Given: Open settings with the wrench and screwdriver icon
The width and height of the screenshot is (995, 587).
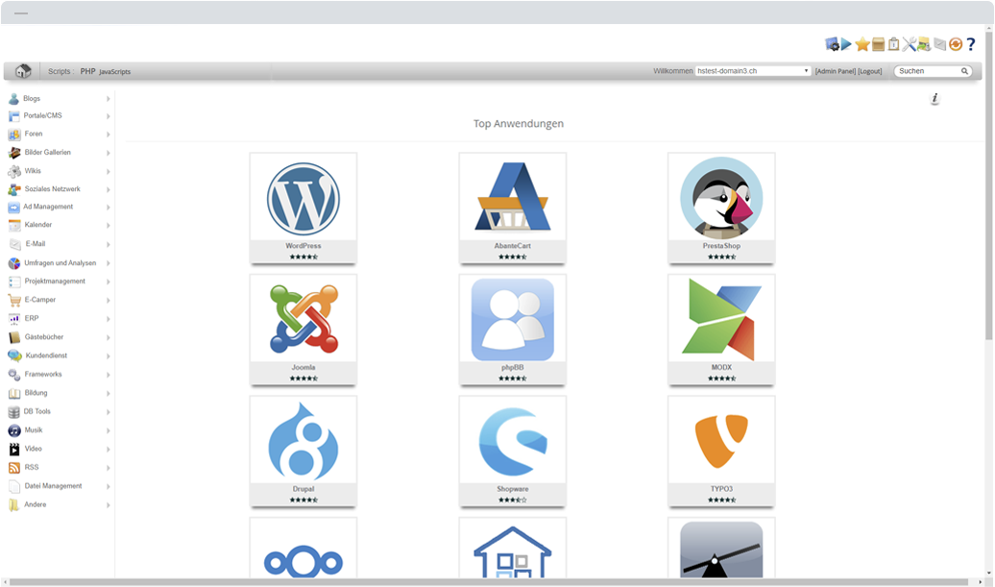Looking at the screenshot, I should point(909,44).
